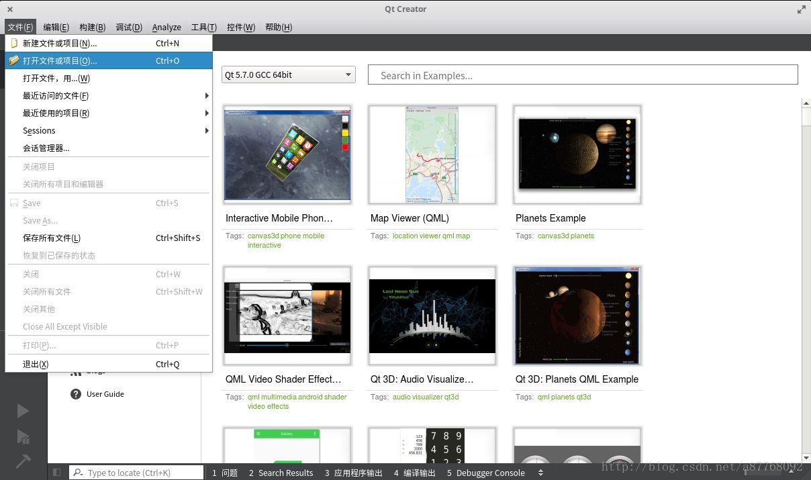Click the 'Interactive Mobile Phon…' title
The height and width of the screenshot is (480, 811).
pos(279,218)
